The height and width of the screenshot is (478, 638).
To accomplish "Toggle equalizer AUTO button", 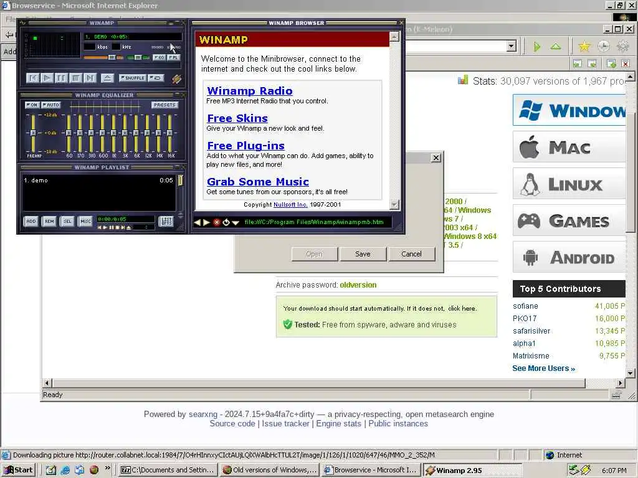I will click(51, 105).
